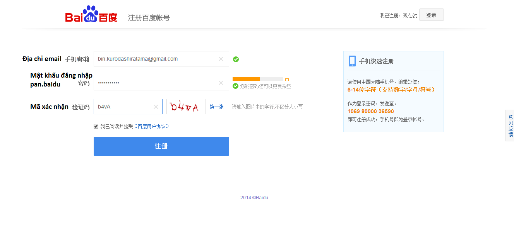Click the 请输入图片中的字符 captcha hint
The image size is (514, 246).
click(267, 107)
